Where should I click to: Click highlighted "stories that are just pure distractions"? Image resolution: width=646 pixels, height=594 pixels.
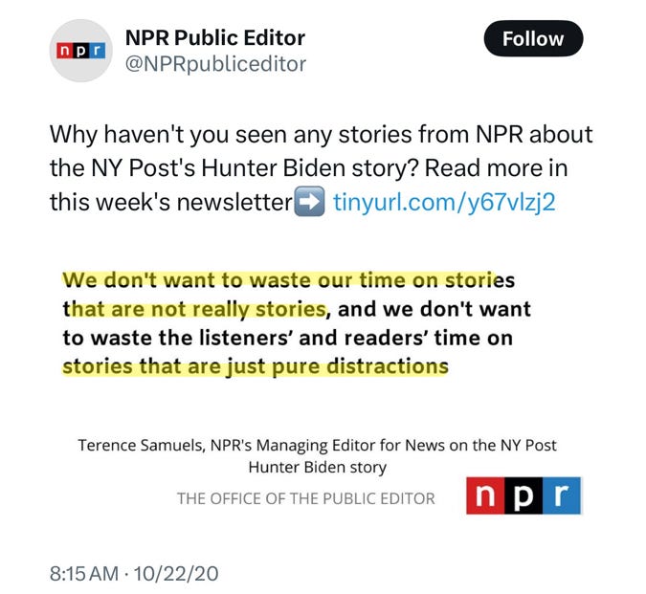coord(256,366)
